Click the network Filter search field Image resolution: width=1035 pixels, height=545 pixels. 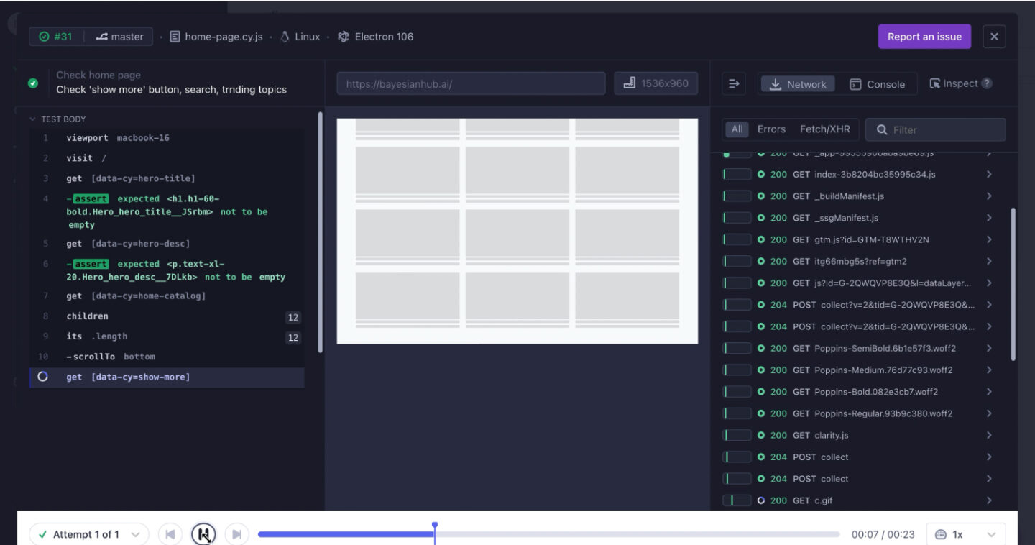(x=936, y=129)
